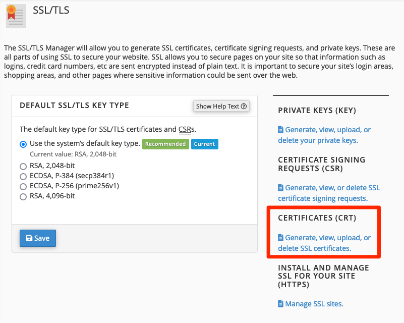Click the Show Help Text button
Image resolution: width=404 pixels, height=323 pixels.
(x=221, y=106)
